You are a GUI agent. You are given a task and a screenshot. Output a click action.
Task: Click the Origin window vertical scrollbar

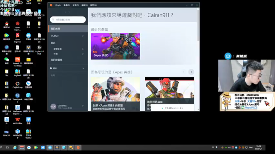click(198, 25)
